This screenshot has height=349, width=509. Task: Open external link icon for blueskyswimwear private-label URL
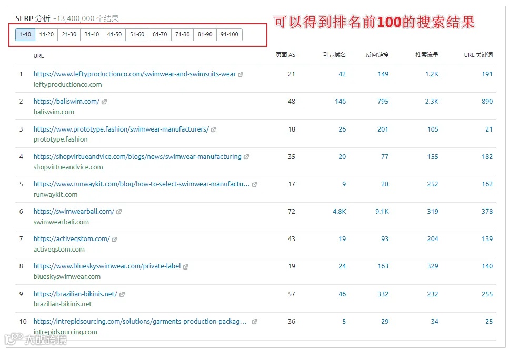click(186, 266)
